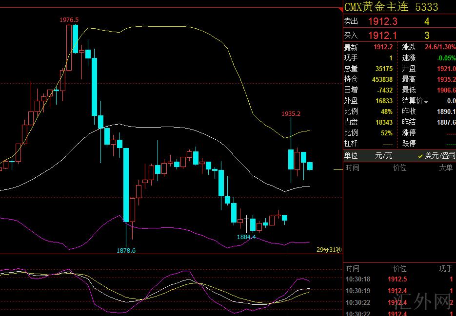
Task: Click the yellow current-price marker dash
Action: pyautogui.click(x=337, y=169)
